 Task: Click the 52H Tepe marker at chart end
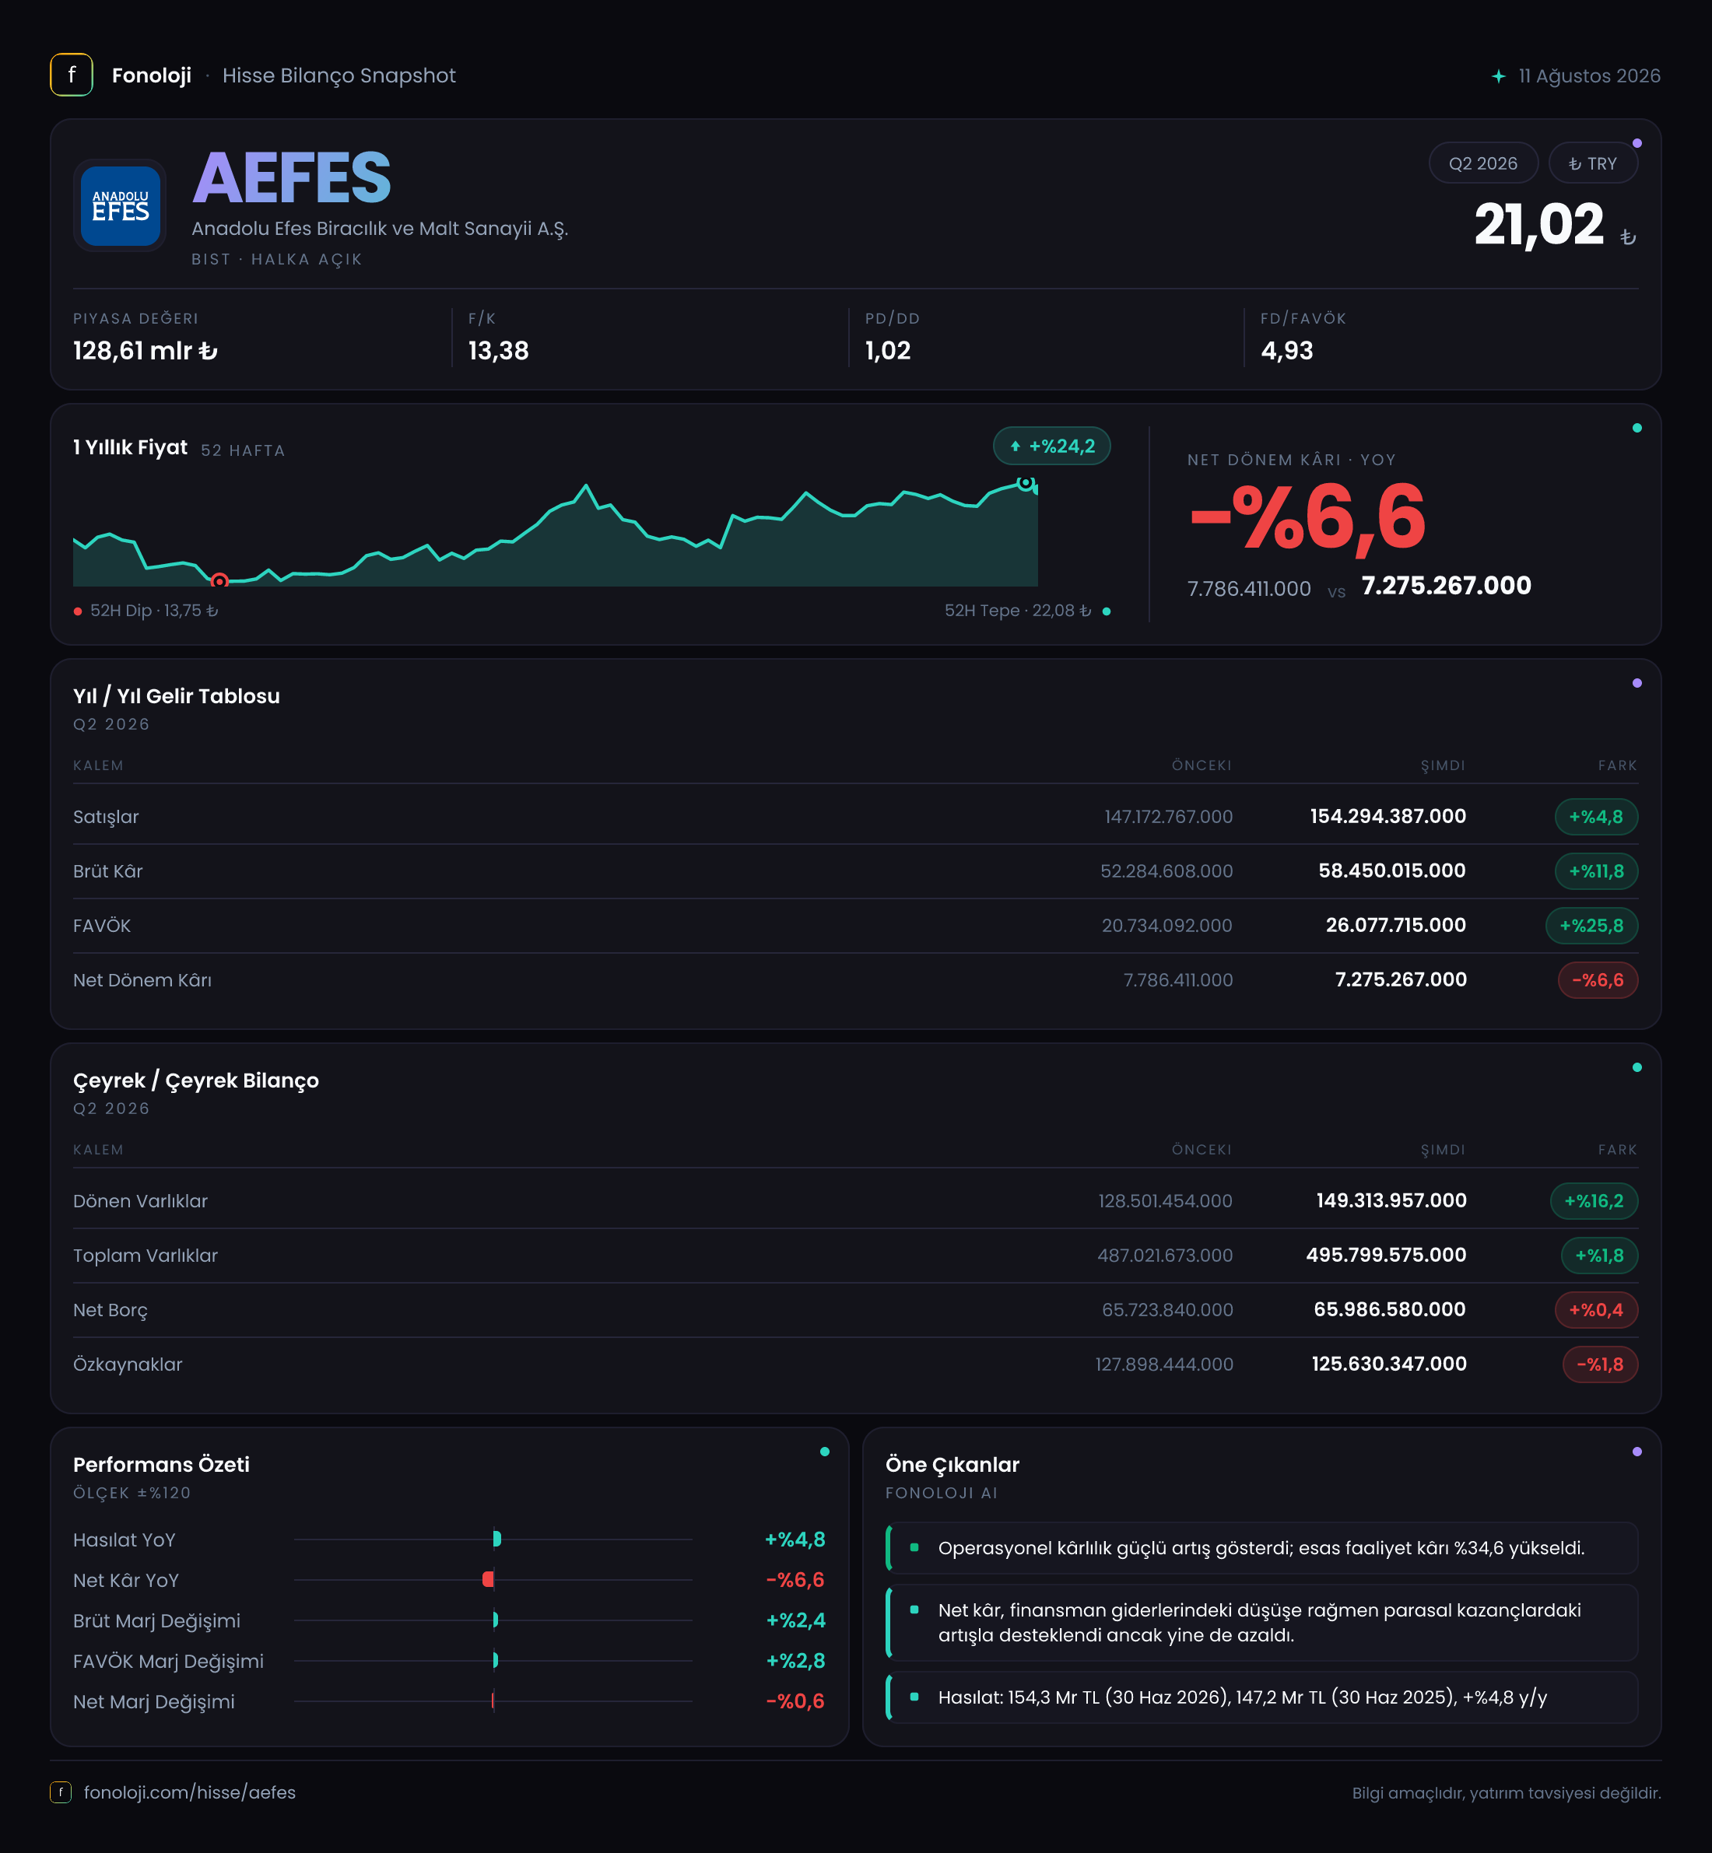1025,482
